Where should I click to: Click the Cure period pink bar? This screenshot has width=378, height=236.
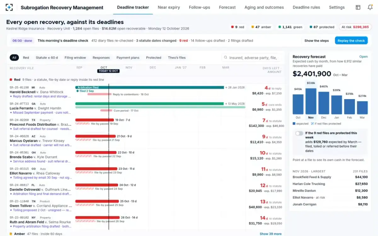tap(106, 110)
